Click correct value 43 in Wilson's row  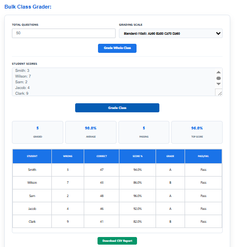[102, 183]
